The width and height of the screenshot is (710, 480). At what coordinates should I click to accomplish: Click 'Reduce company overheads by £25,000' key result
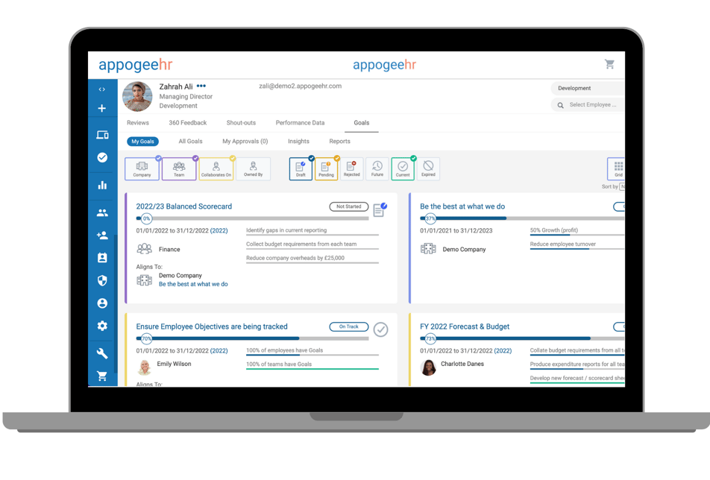295,258
